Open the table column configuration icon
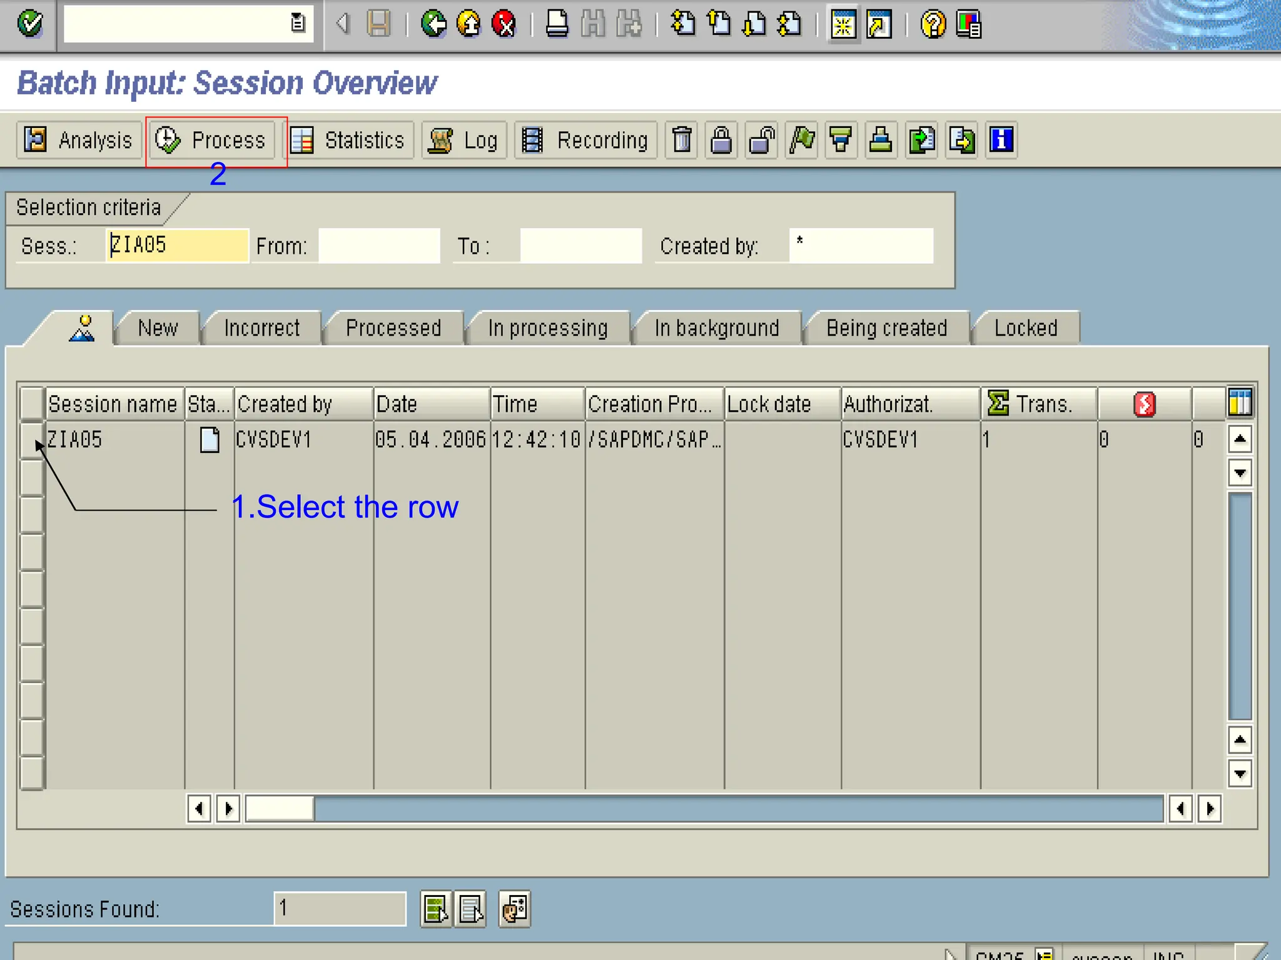 pos(1239,403)
